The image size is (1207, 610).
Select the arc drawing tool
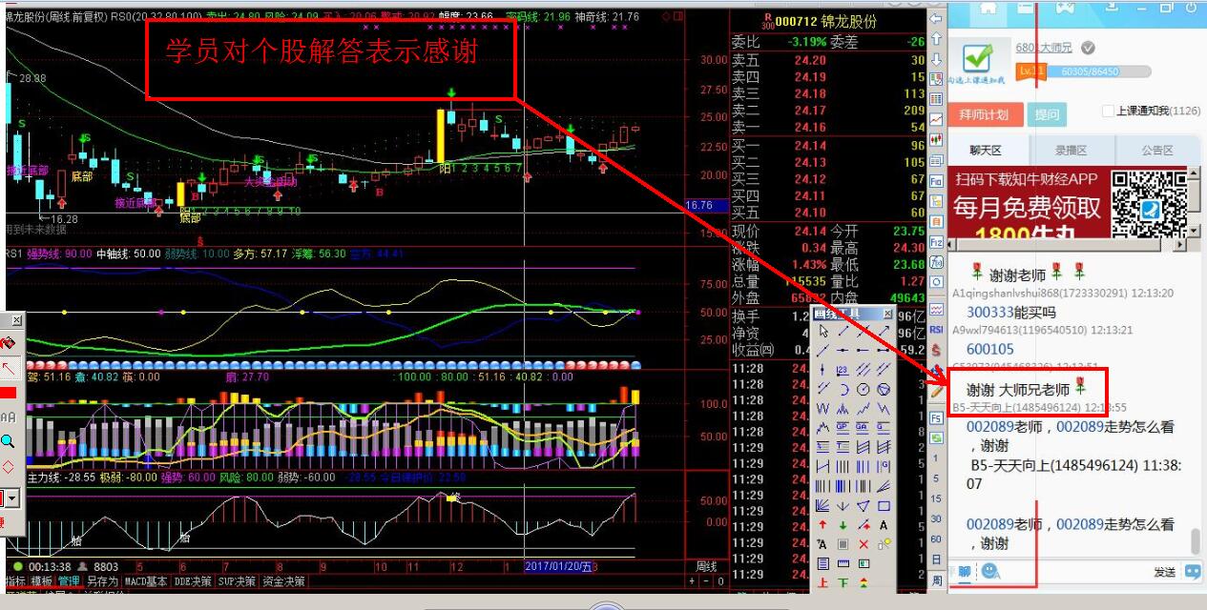click(843, 389)
